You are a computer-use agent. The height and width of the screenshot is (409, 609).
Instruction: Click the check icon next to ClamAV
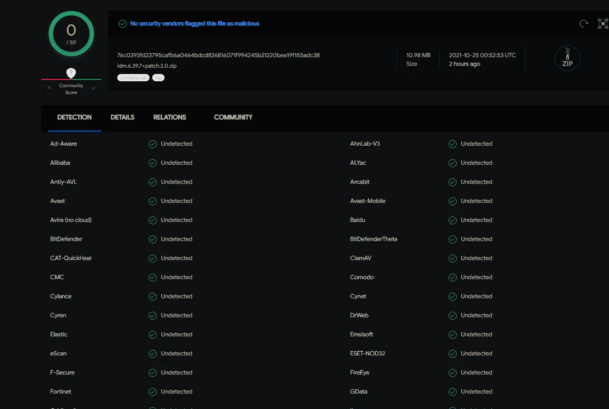453,258
